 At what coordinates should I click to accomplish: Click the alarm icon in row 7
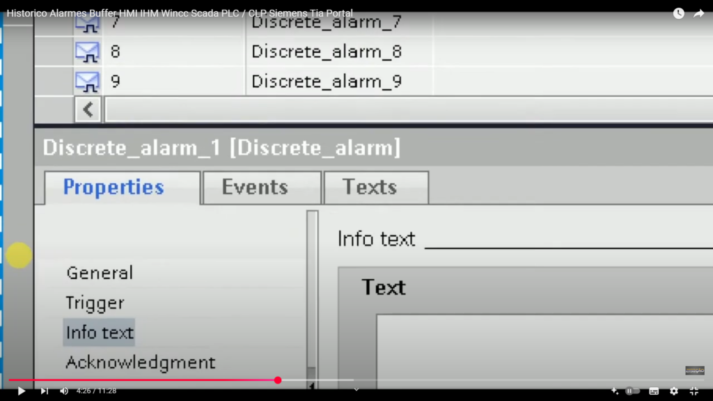(x=87, y=24)
